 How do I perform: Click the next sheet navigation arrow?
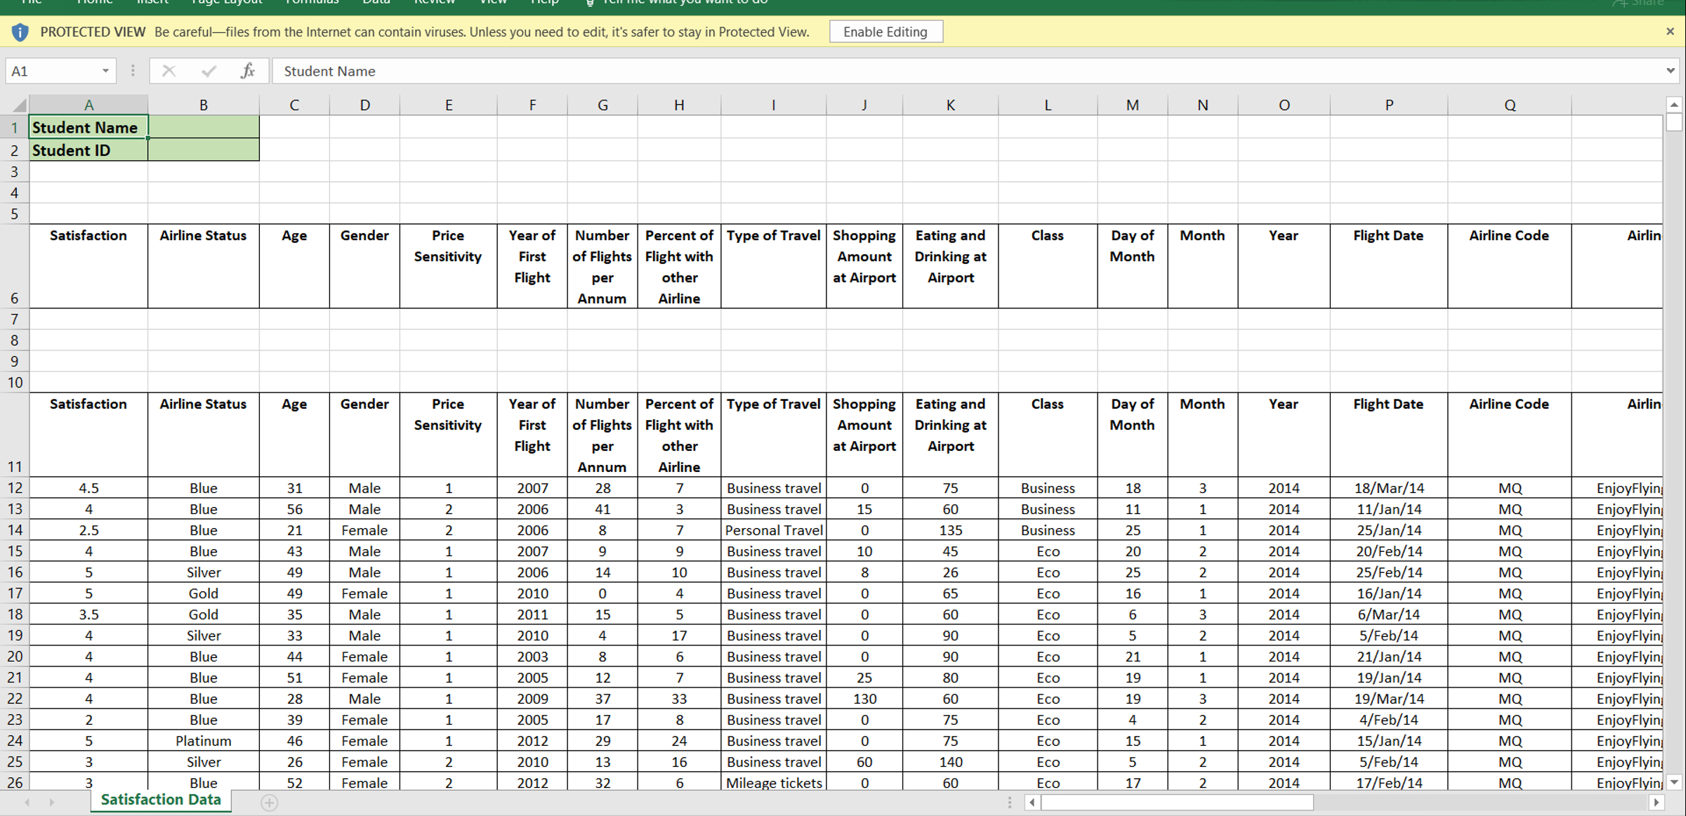[x=51, y=802]
